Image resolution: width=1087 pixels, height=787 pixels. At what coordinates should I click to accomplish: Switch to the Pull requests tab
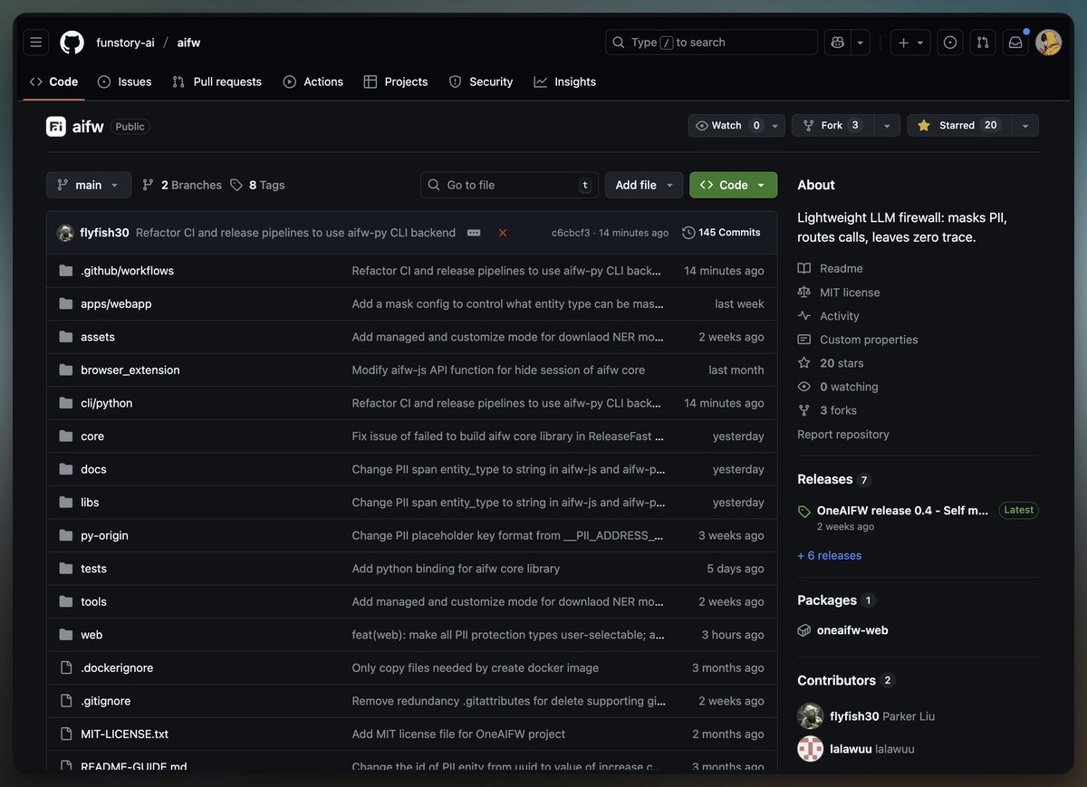(217, 82)
